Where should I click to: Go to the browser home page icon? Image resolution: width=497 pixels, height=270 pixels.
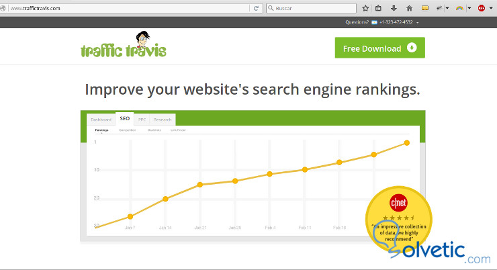click(409, 8)
